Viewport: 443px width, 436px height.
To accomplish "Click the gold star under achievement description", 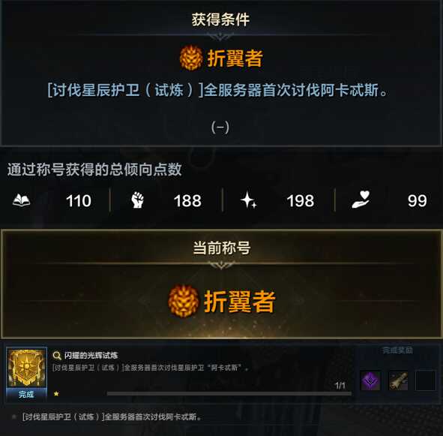I will click(56, 393).
